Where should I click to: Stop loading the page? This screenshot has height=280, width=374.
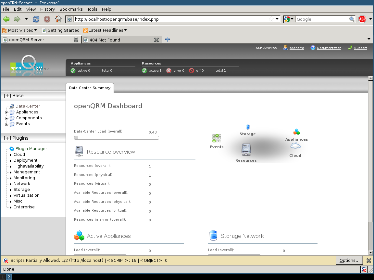point(47,19)
